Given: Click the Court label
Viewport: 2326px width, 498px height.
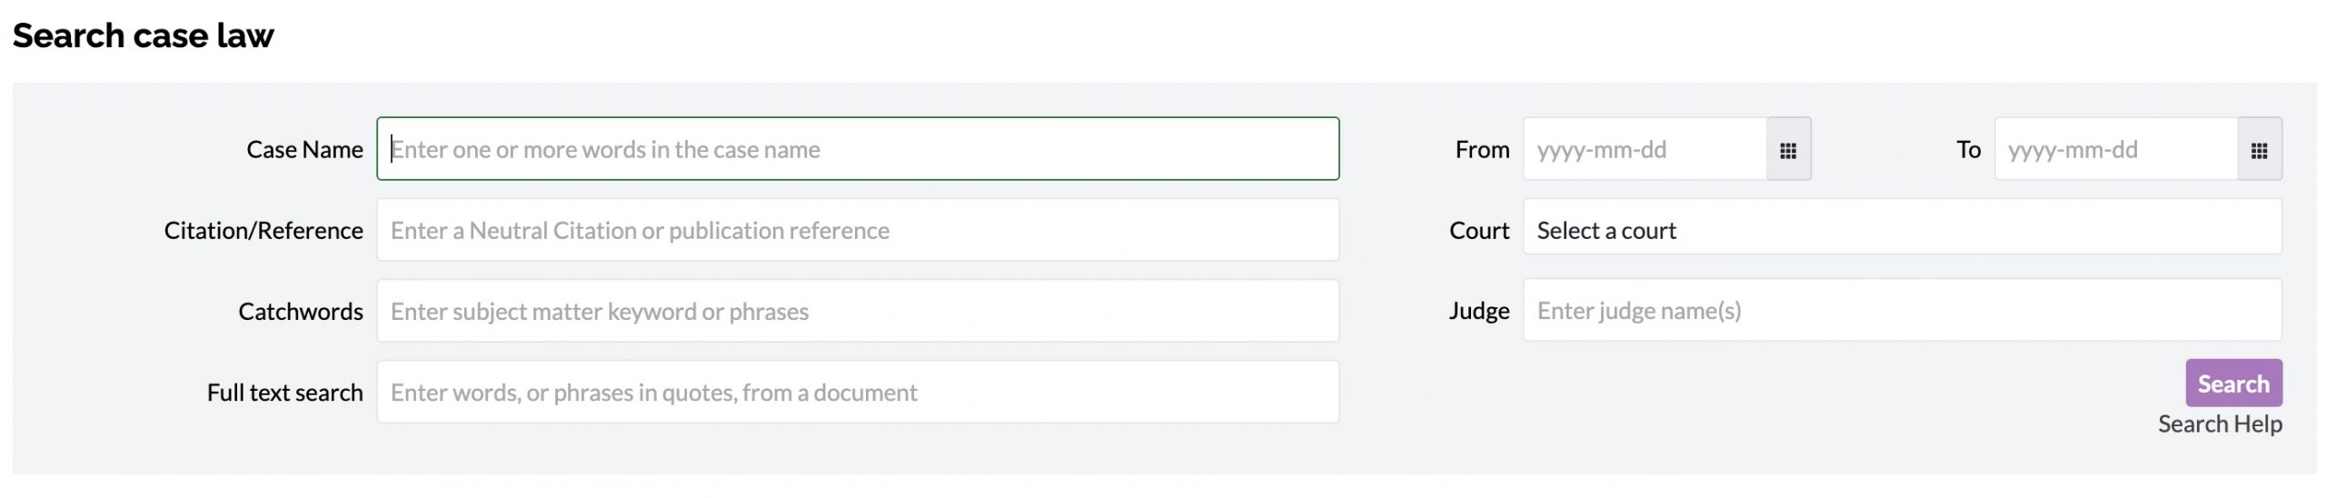Looking at the screenshot, I should pyautogui.click(x=1478, y=231).
